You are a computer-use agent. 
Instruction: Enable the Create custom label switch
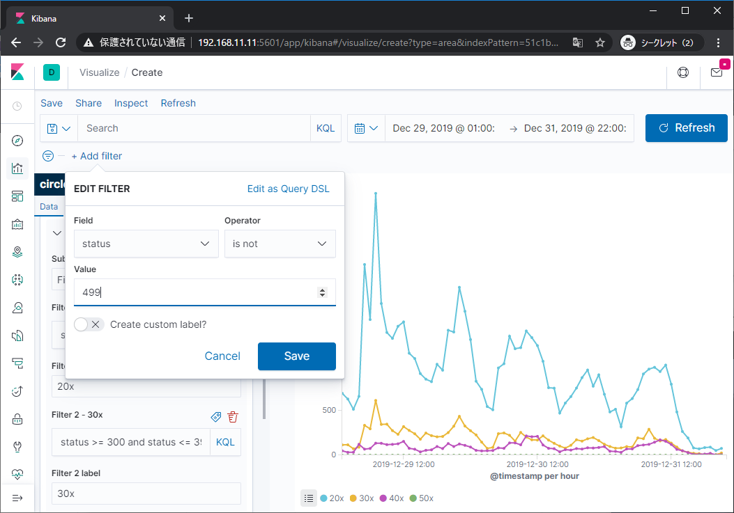89,324
